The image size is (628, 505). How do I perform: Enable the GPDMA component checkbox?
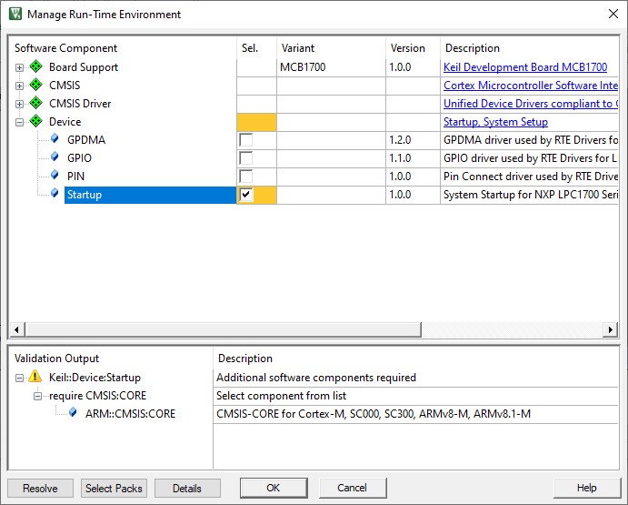(245, 140)
